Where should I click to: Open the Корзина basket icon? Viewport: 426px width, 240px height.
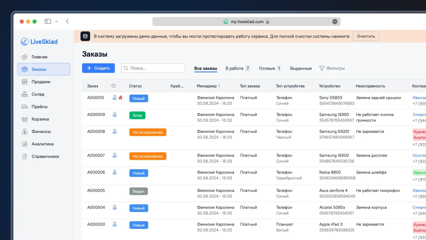click(x=25, y=119)
